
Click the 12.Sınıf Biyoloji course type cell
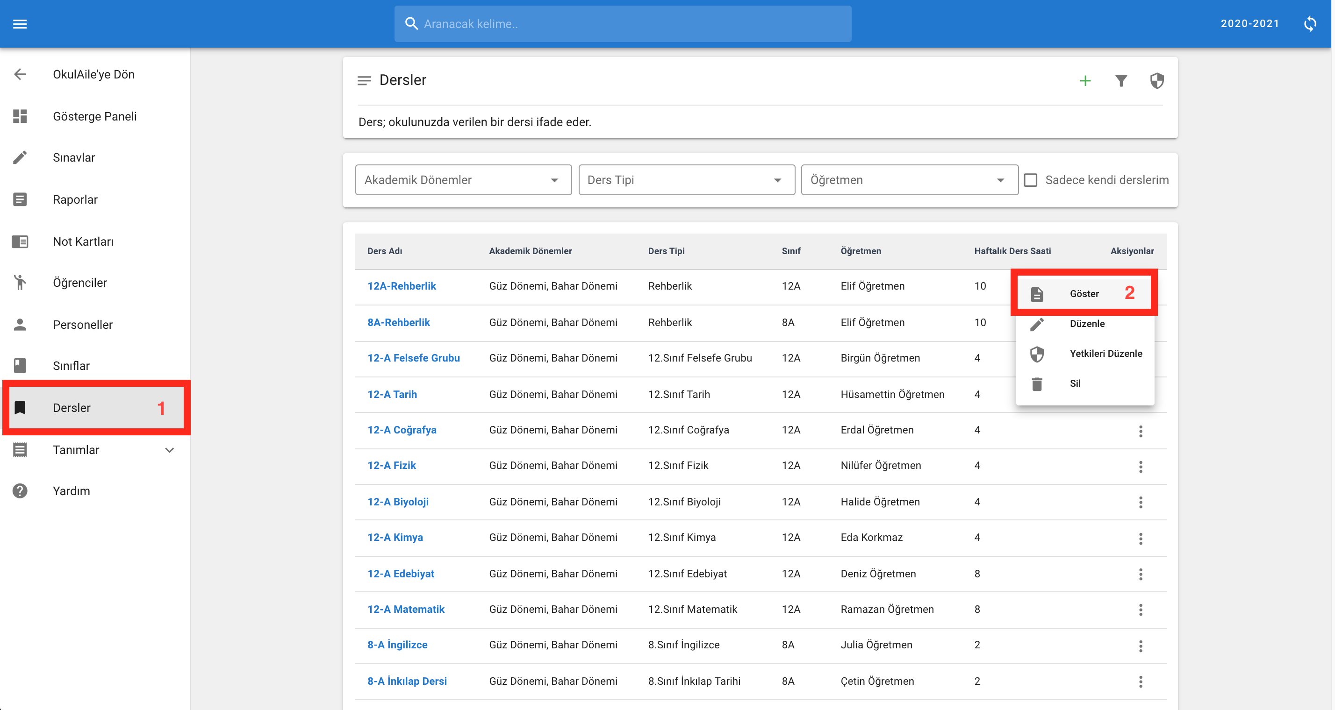684,501
